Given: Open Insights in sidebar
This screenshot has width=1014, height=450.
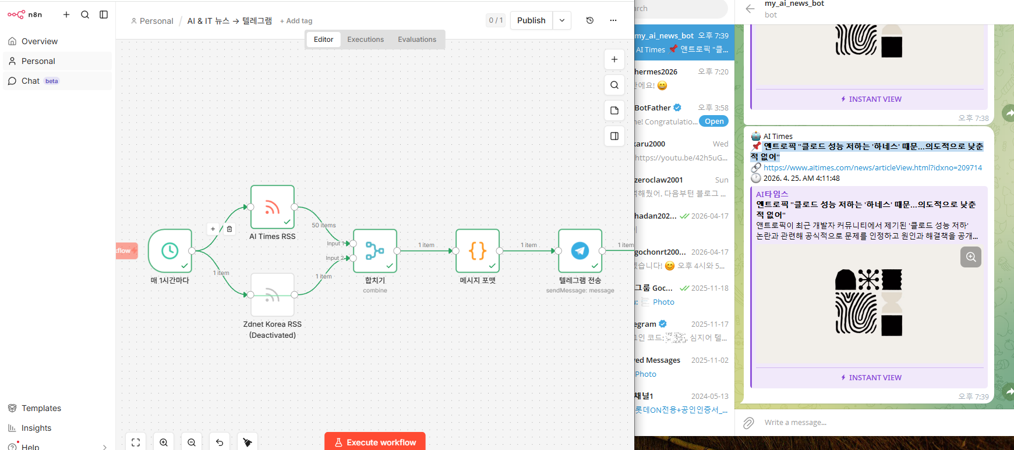Looking at the screenshot, I should [57, 428].
